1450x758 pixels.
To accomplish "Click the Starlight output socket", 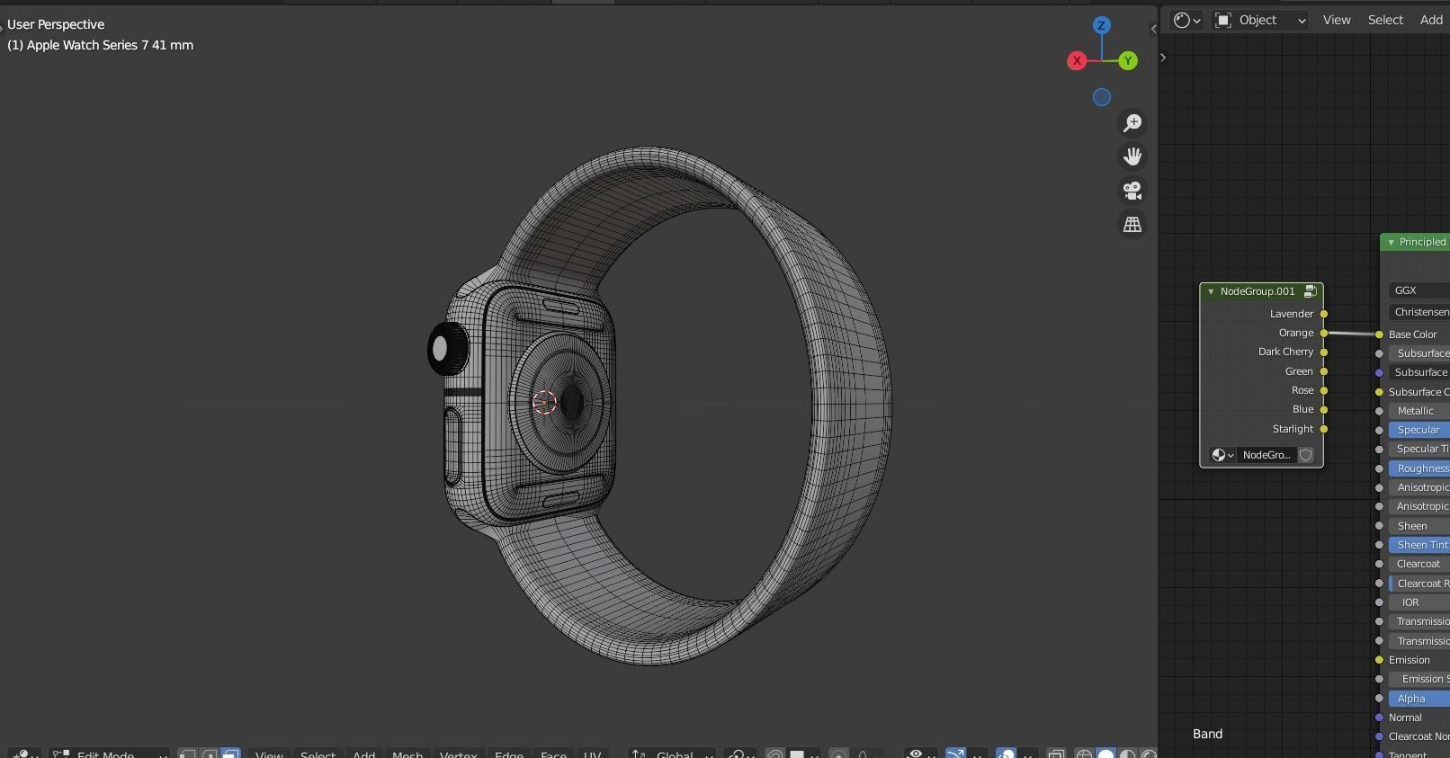I will [x=1324, y=429].
